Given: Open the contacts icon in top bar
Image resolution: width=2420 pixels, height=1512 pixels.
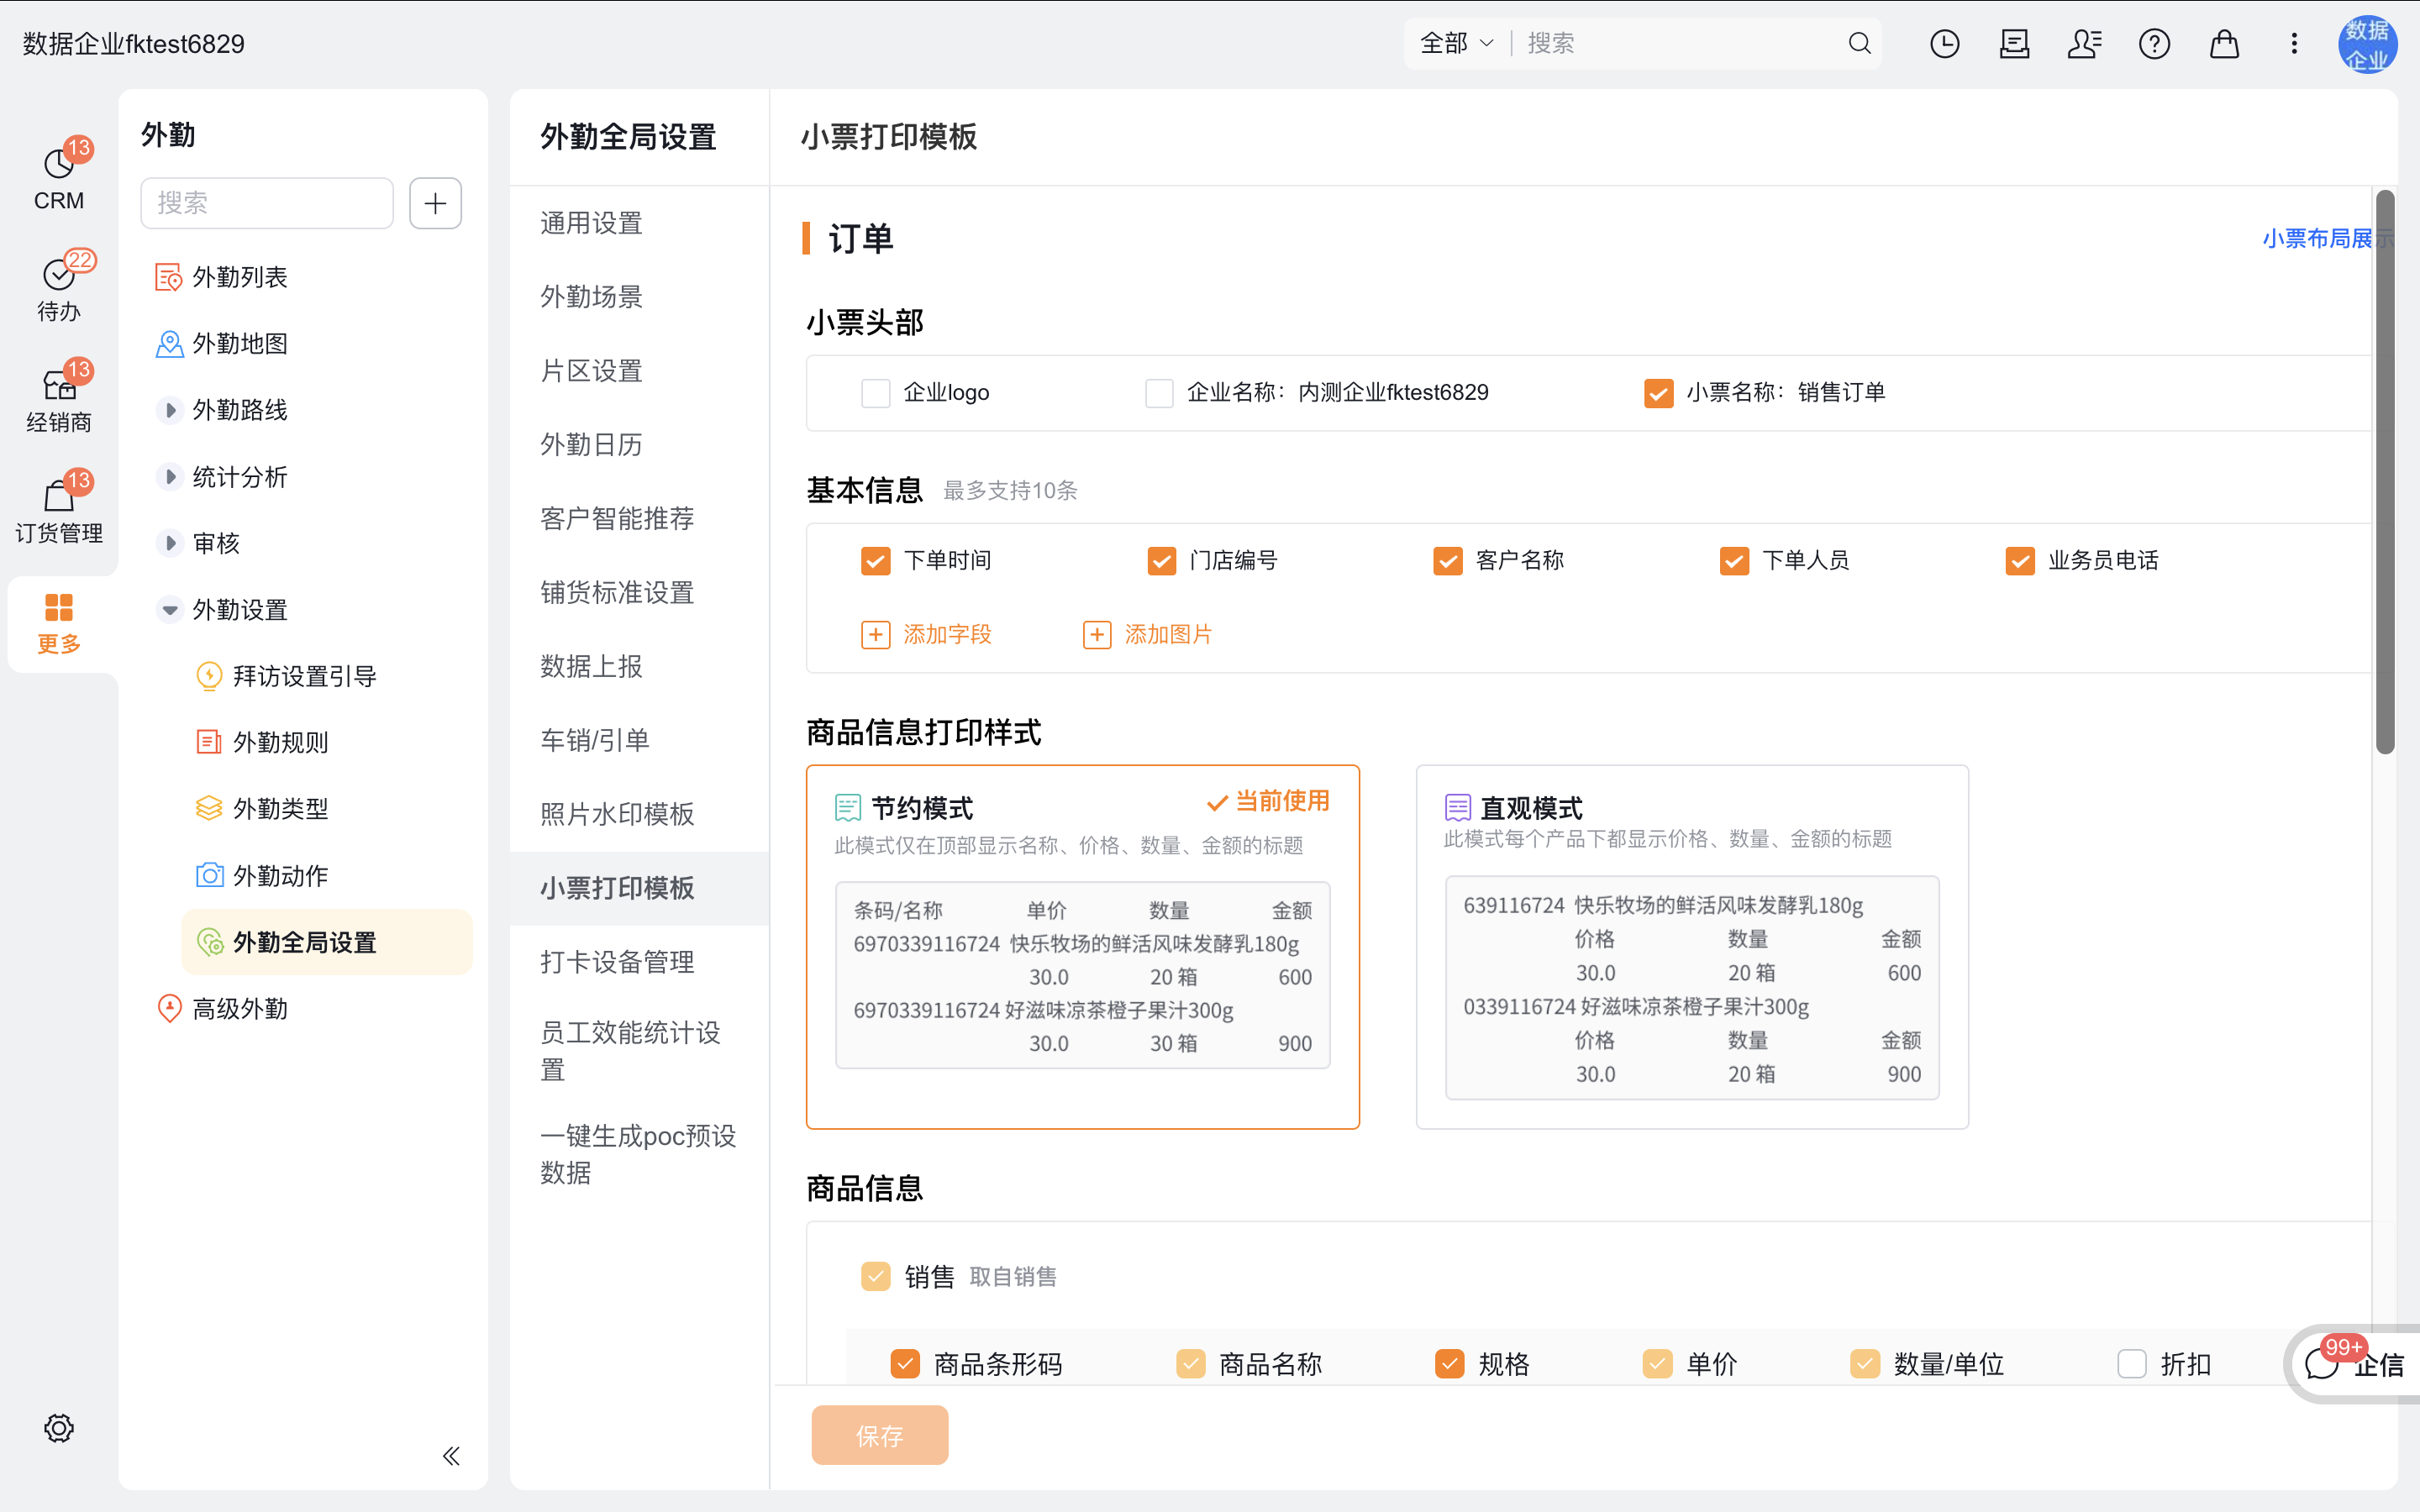Looking at the screenshot, I should 2084,43.
